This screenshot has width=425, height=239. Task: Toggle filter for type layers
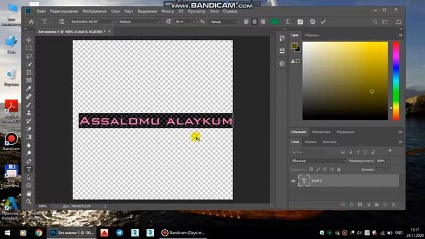(x=358, y=152)
